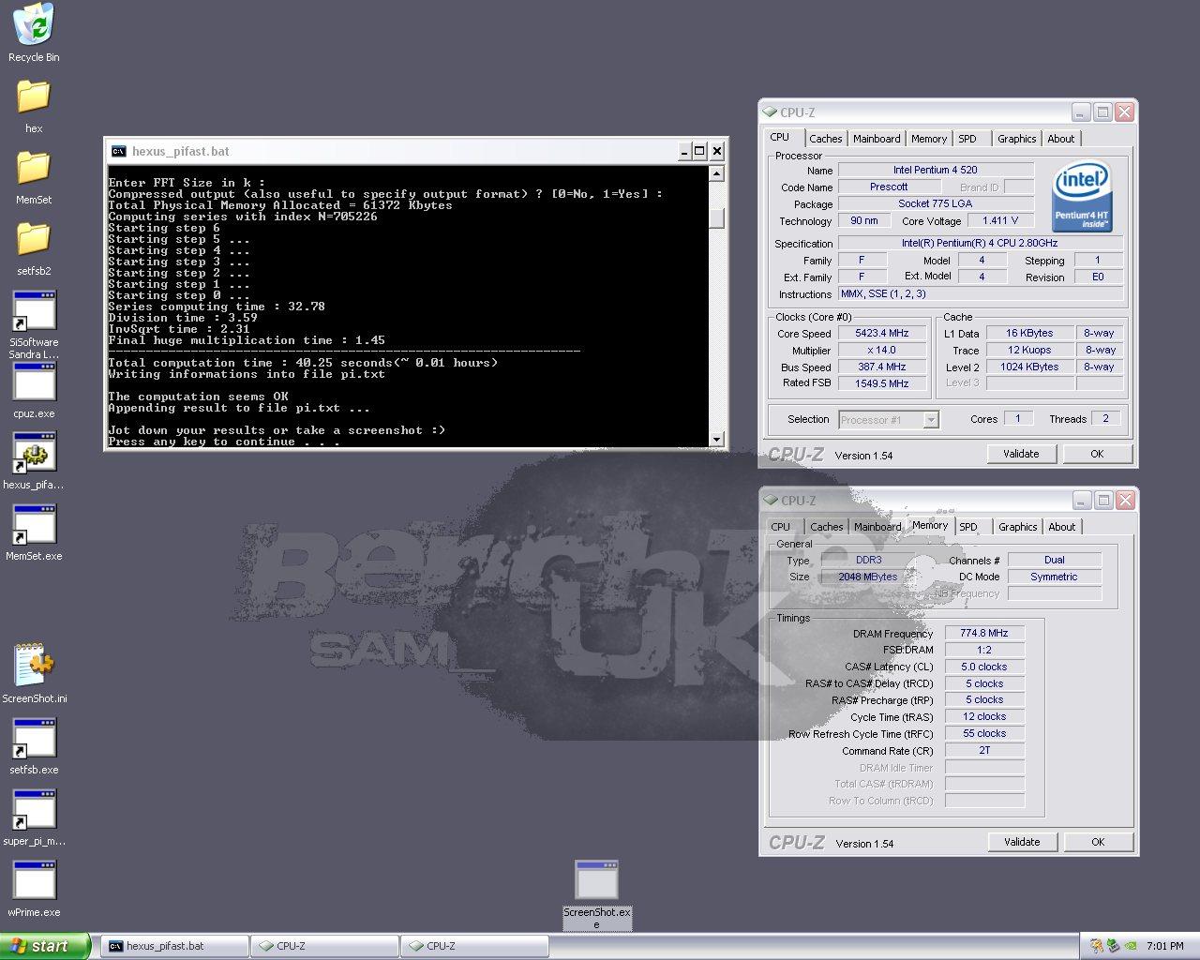This screenshot has height=960, width=1200.
Task: Click the Command Rate 2T value
Action: click(984, 751)
